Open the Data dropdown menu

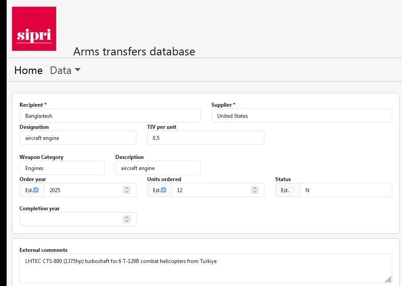[65, 70]
